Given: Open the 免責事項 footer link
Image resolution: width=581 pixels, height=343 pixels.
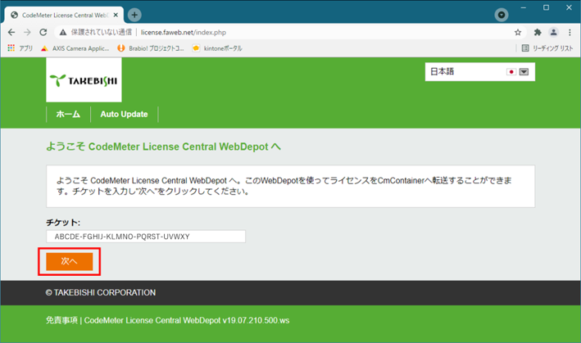Looking at the screenshot, I should coord(61,321).
